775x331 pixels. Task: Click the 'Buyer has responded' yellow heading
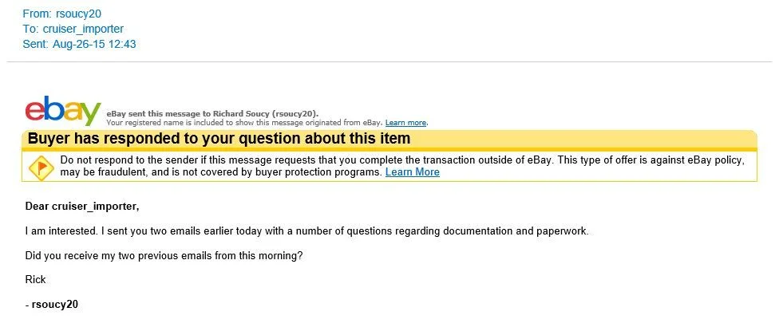(219, 138)
